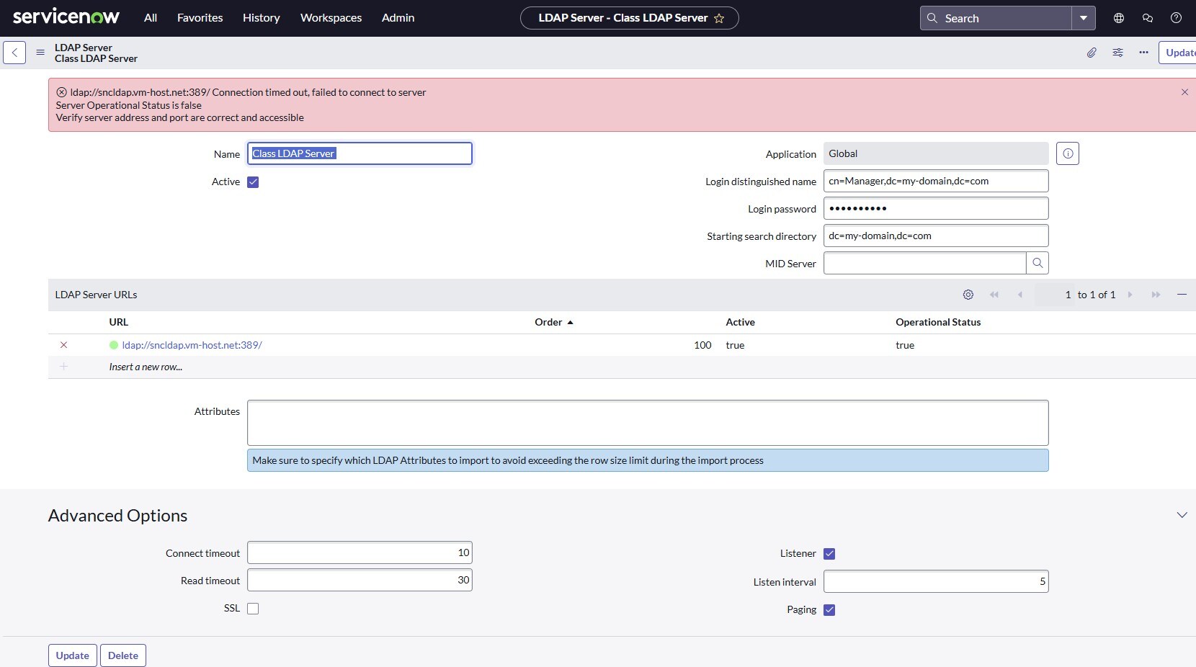Image resolution: width=1196 pixels, height=667 pixels.
Task: Collapse the Advanced Options section chevron
Action: tap(1182, 514)
